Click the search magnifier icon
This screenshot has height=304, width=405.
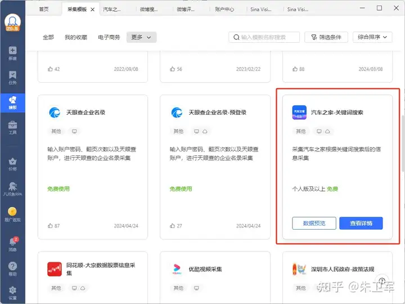[236, 37]
